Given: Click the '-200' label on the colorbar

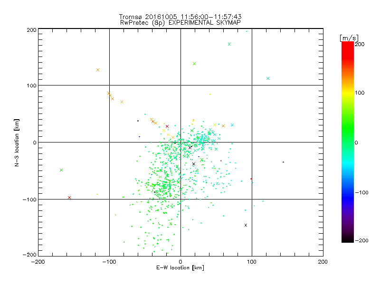Looking at the screenshot, I should tap(361, 240).
